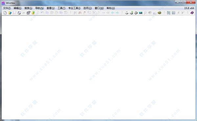197x121 pixels.
Task: Open the 编辑(E) menu
Action: click(x=18, y=8)
